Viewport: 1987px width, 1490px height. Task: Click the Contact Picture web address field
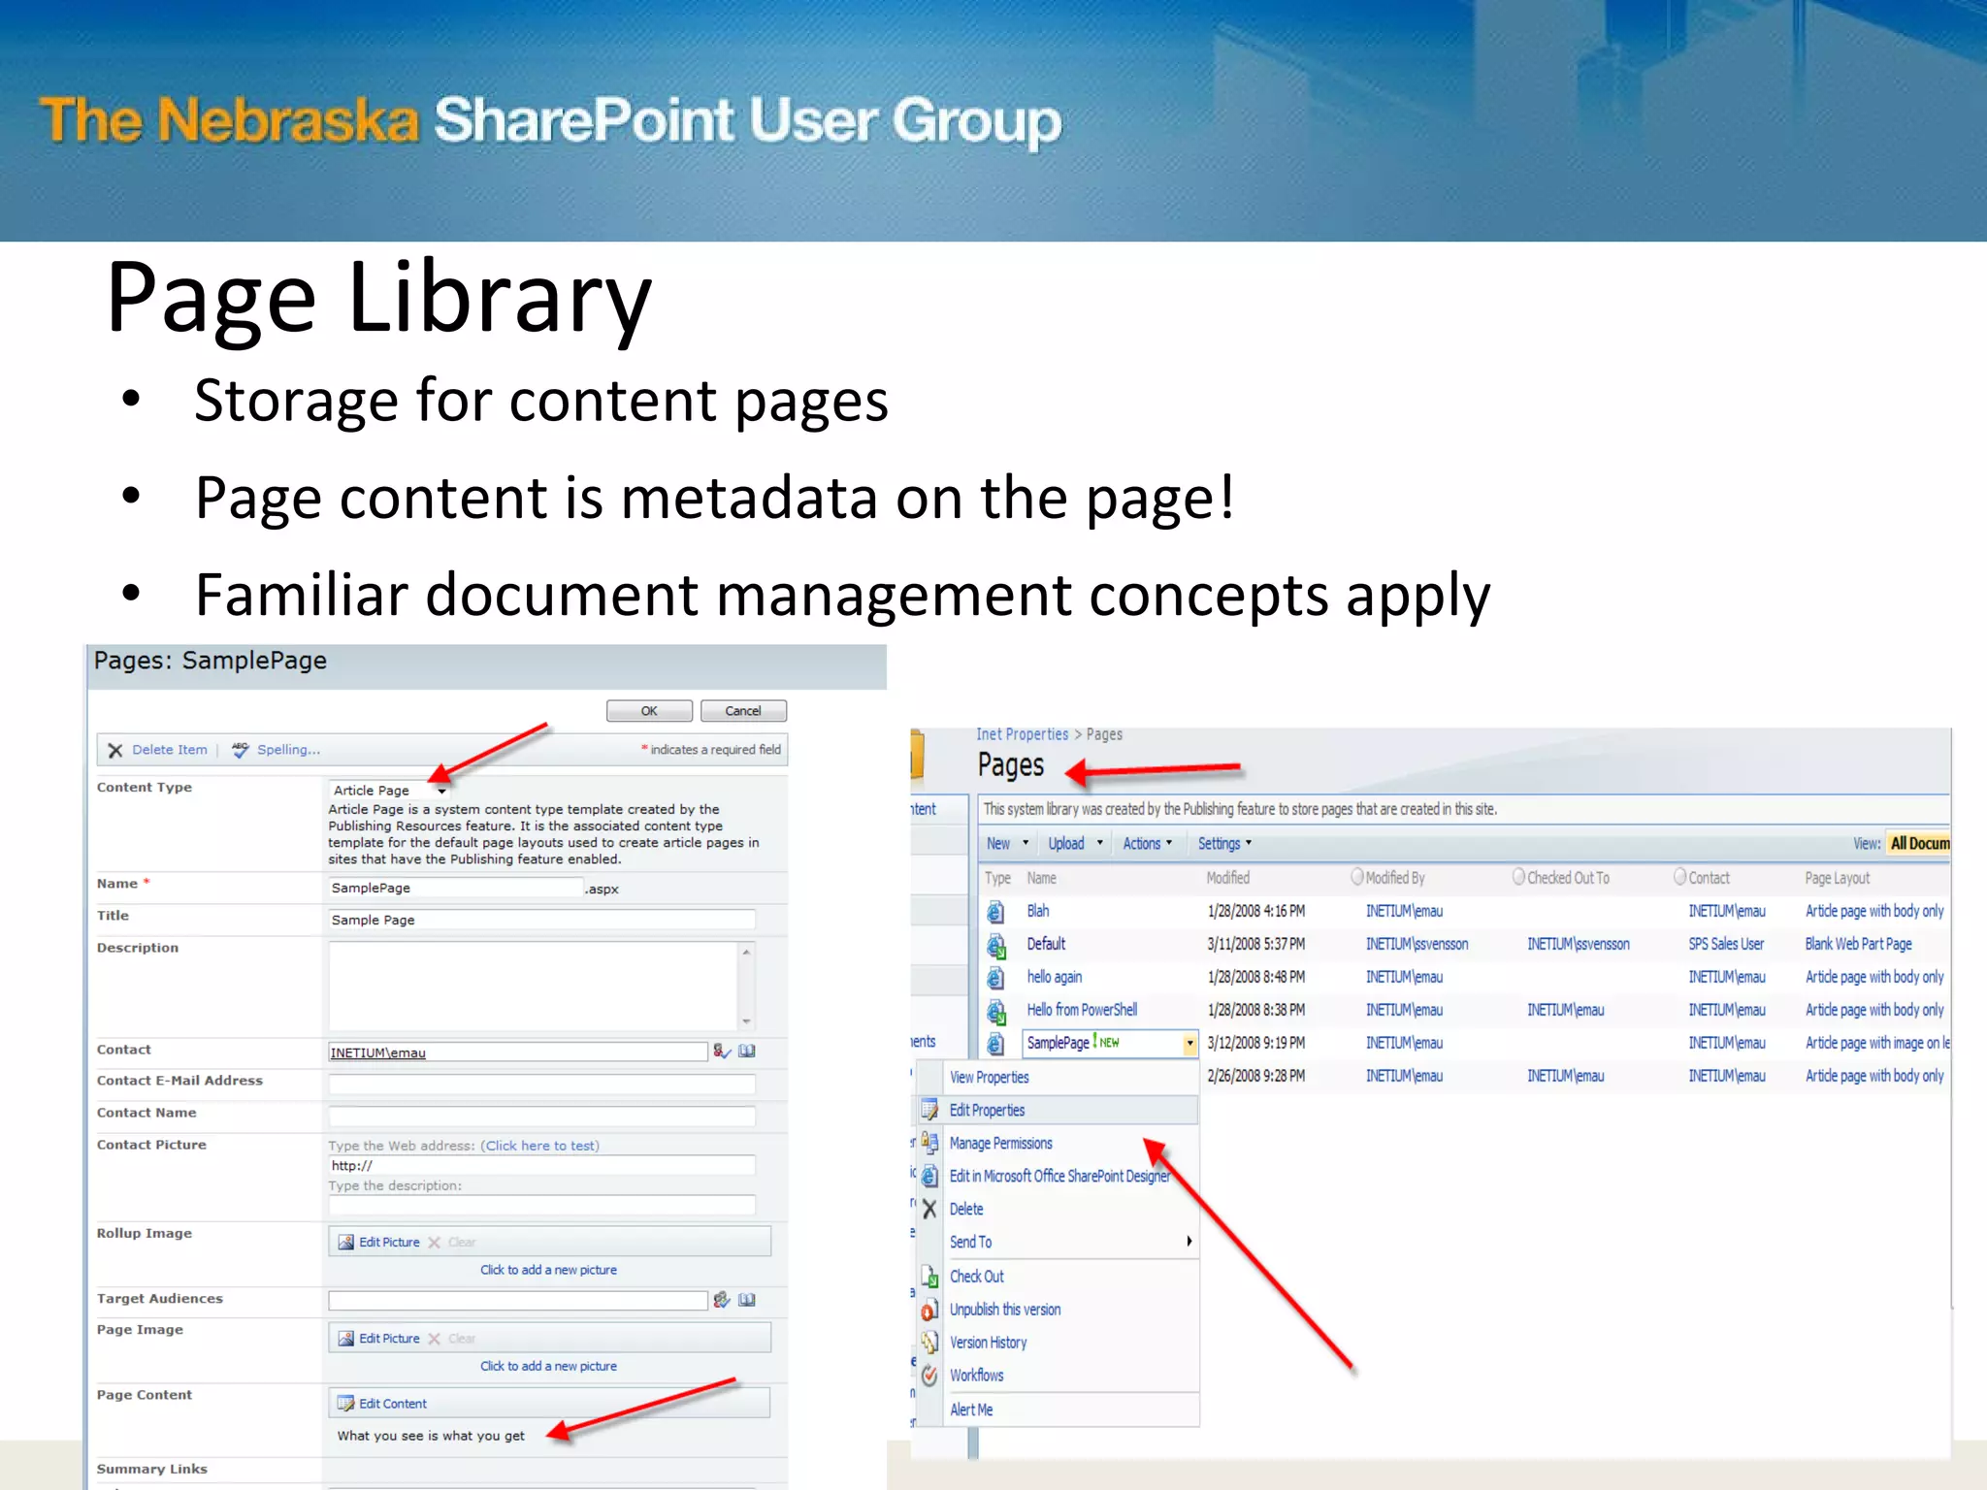(541, 1166)
